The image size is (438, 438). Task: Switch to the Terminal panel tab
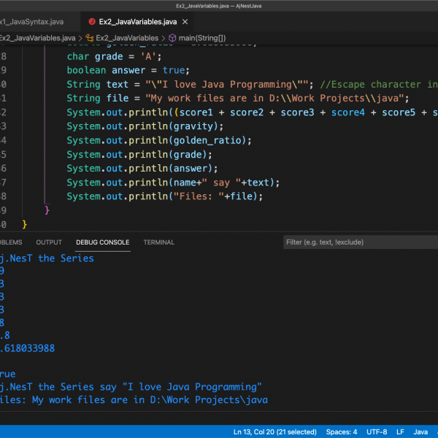(158, 242)
